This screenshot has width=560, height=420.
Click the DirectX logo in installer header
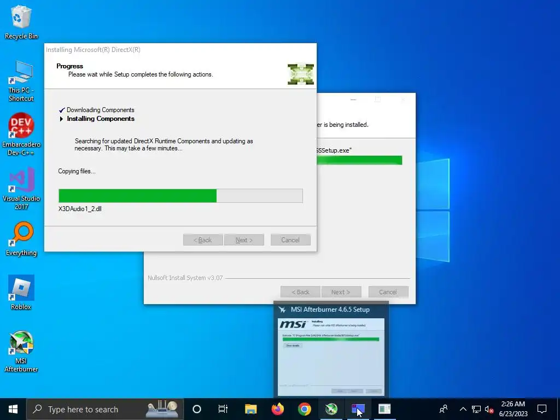click(x=301, y=74)
